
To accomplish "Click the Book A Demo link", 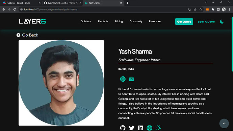I will click(206, 22).
